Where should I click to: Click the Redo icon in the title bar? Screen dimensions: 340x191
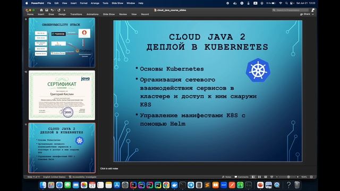[59, 10]
